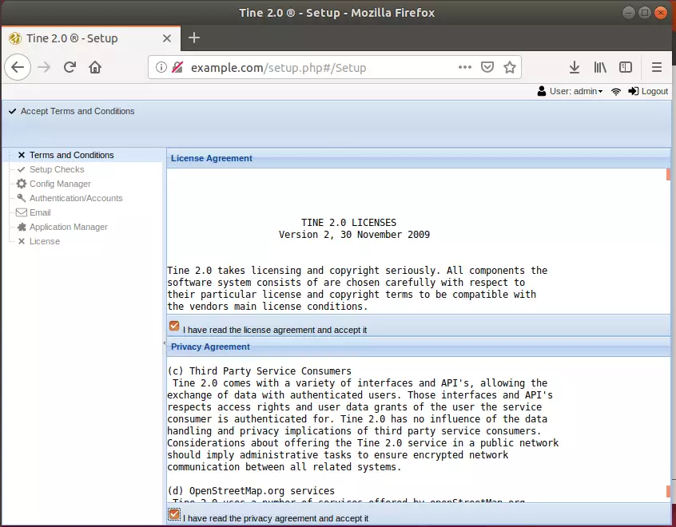Open Config Manager tree item

coord(61,184)
